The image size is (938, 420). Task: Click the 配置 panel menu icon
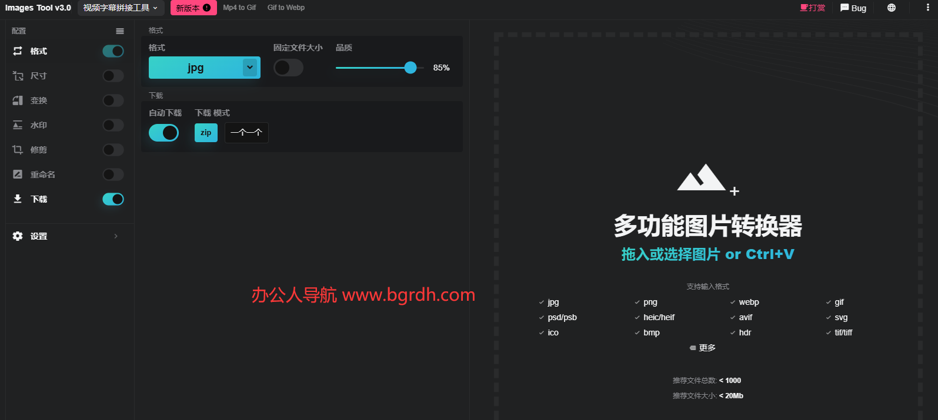[120, 31]
